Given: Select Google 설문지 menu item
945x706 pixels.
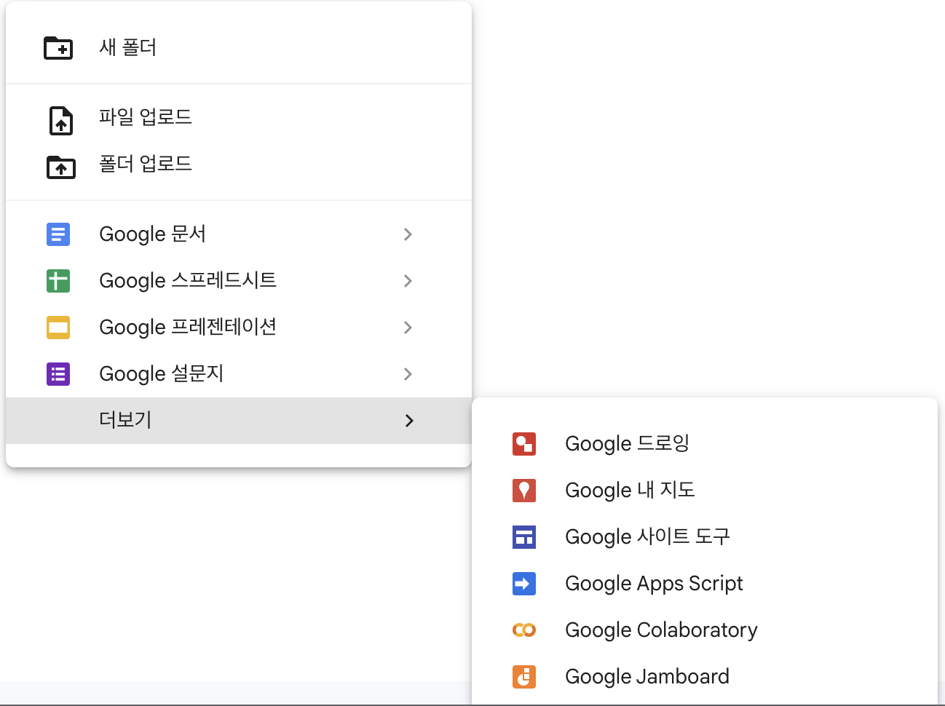Looking at the screenshot, I should (239, 374).
